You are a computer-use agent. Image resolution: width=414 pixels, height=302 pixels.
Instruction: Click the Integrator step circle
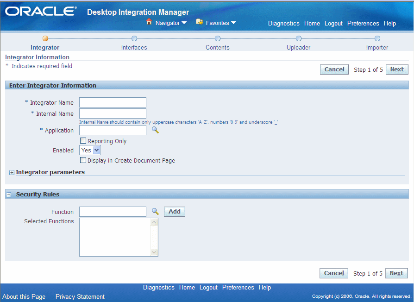tap(45, 38)
